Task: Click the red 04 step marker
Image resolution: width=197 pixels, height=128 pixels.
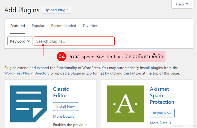Action: pos(62,57)
